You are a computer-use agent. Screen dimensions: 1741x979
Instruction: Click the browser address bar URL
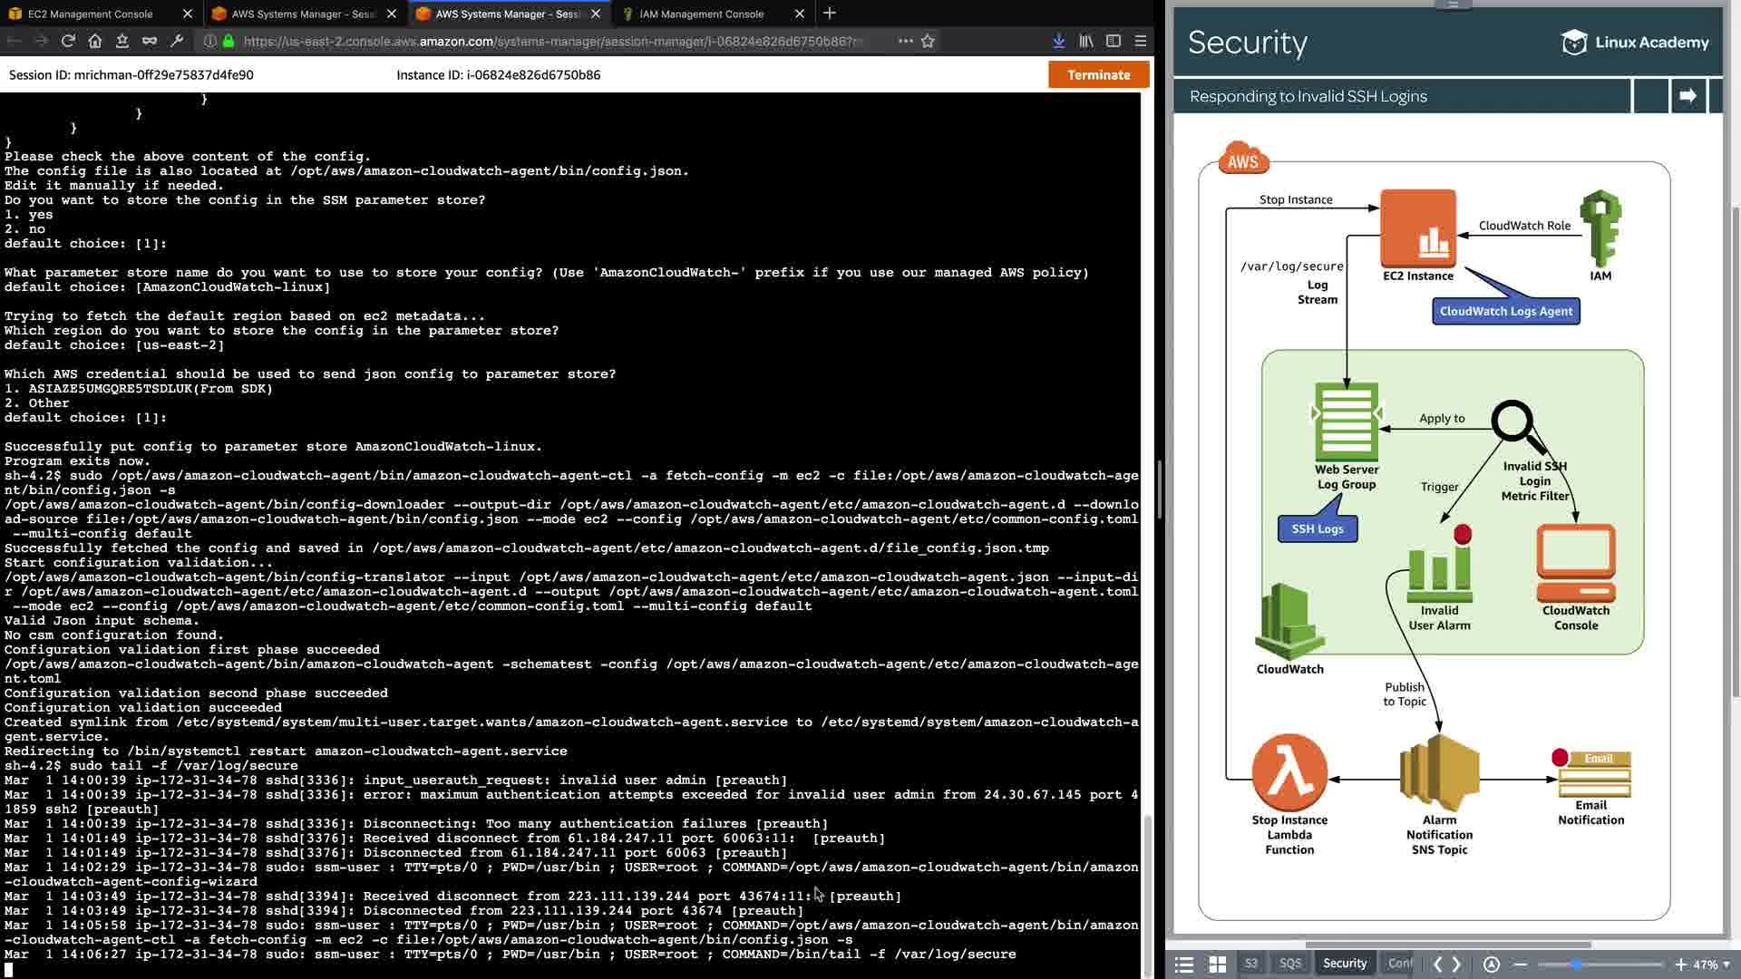click(544, 41)
